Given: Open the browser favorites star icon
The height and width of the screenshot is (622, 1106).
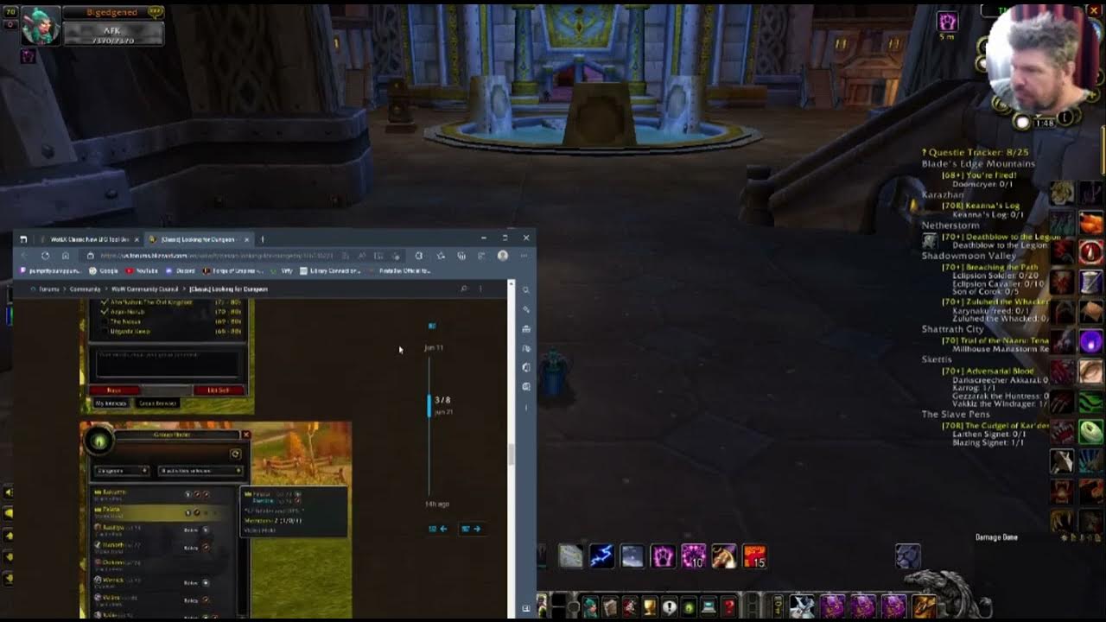Looking at the screenshot, I should tap(441, 256).
